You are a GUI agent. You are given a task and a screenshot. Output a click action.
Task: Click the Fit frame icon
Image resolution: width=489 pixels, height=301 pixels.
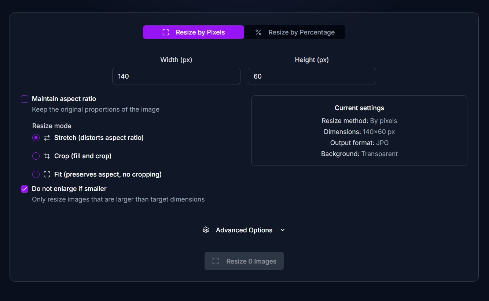tap(47, 174)
